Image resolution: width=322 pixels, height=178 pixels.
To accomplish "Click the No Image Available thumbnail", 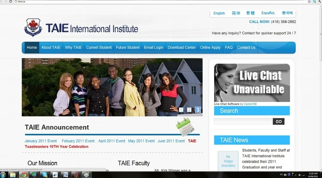I will (x=228, y=161).
